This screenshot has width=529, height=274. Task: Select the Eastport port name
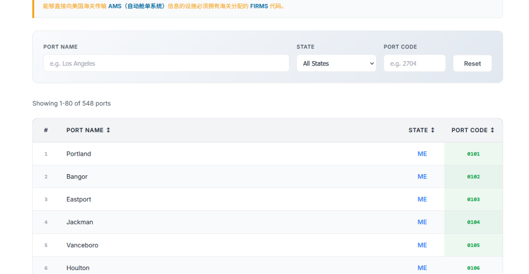coord(78,199)
